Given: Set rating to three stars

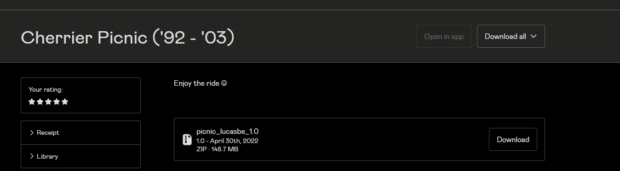Looking at the screenshot, I should pyautogui.click(x=48, y=102).
